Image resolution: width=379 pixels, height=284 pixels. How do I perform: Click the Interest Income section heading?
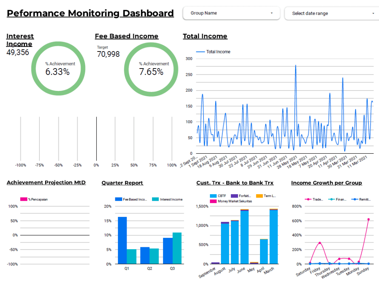[20, 40]
